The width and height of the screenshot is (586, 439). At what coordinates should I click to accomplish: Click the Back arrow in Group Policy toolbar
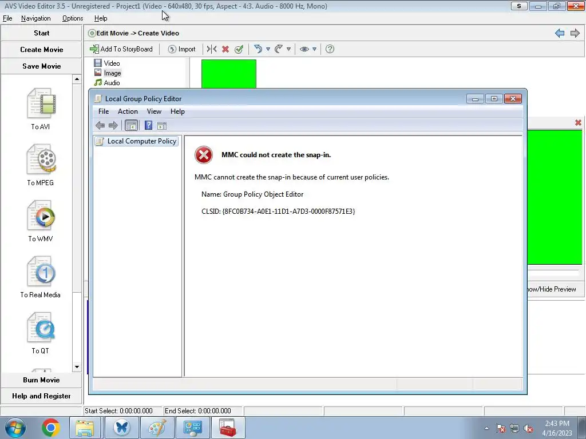coord(100,125)
